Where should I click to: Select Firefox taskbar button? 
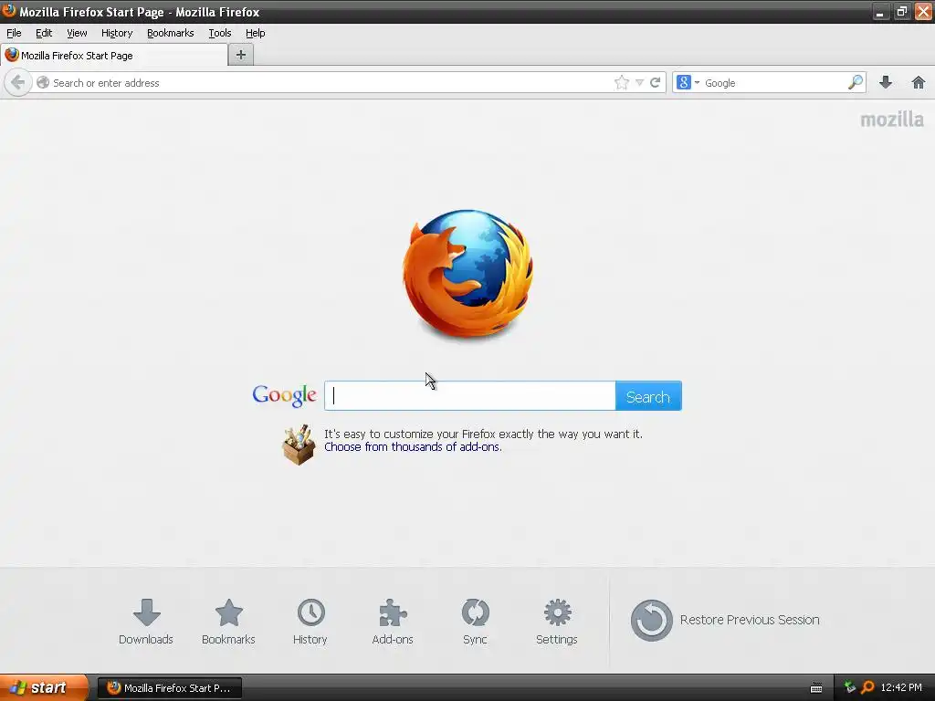[169, 688]
